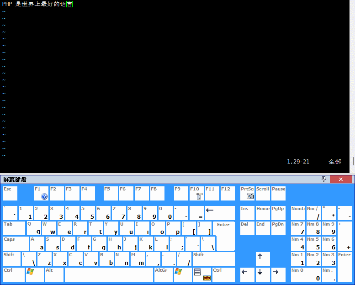This screenshot has width=355, height=285.
Task: Click the right arrow key
Action: [278, 274]
